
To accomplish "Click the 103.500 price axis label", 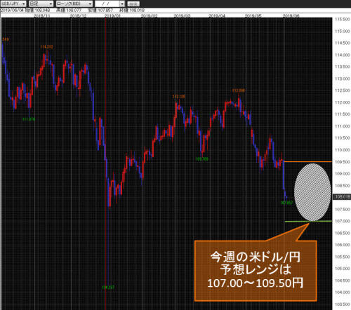I will 343,304.
